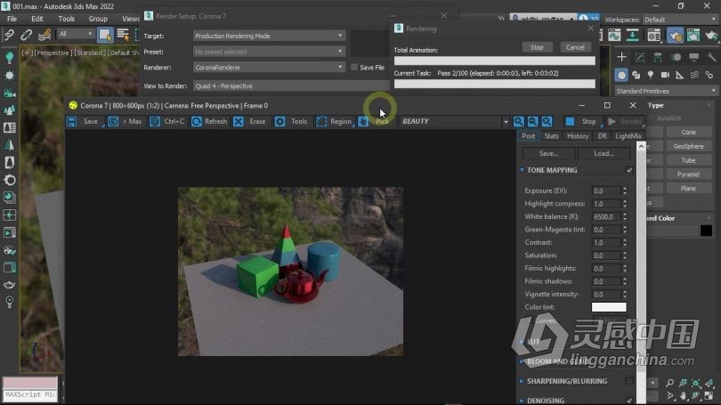Toggle the Denoising checkbox
Image resolution: width=721 pixels, height=405 pixels.
(629, 401)
